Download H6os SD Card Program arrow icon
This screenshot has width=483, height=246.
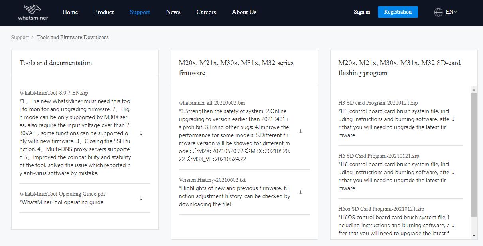tap(453, 226)
